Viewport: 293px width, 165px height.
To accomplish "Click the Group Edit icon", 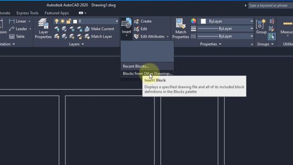I will click(271, 29).
